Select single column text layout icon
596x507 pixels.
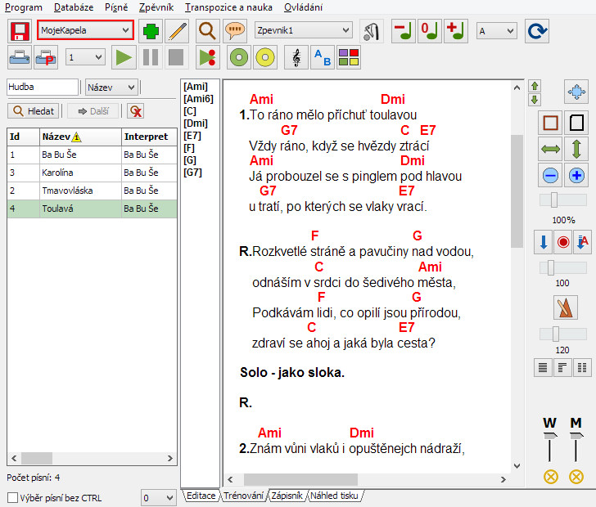(x=543, y=368)
